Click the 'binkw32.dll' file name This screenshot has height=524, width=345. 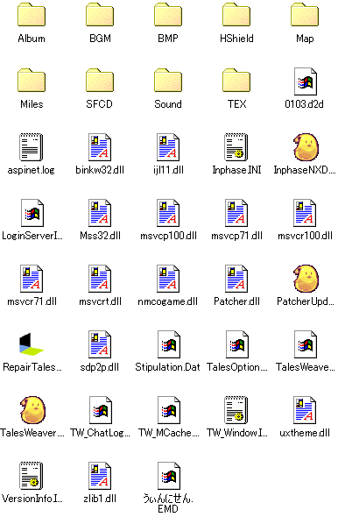coord(100,170)
